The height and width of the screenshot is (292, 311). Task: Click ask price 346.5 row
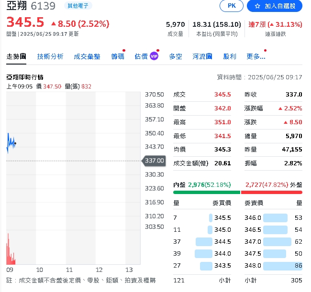[273, 229]
